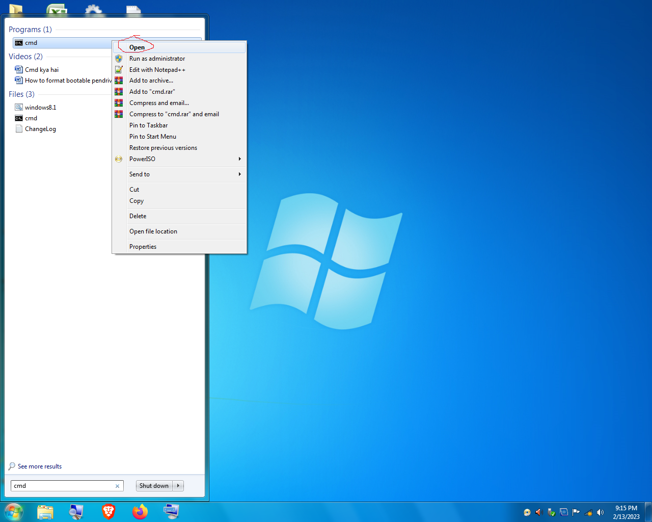
Task: Expand the PowerISO submenu
Action: click(179, 159)
